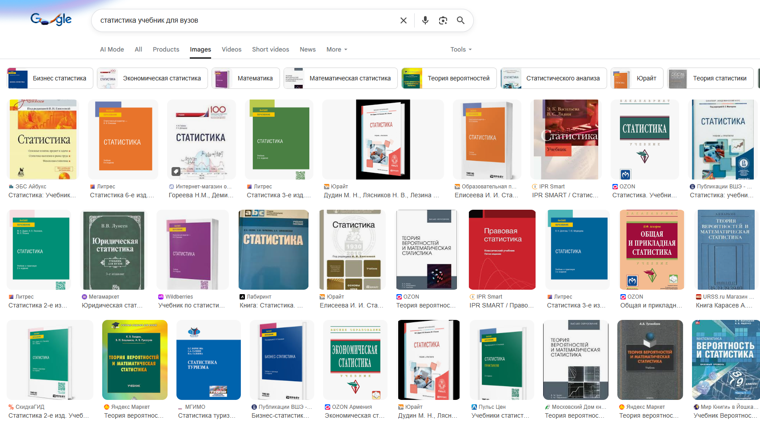This screenshot has width=760, height=423.
Task: Open the Products tab
Action: pos(166,49)
